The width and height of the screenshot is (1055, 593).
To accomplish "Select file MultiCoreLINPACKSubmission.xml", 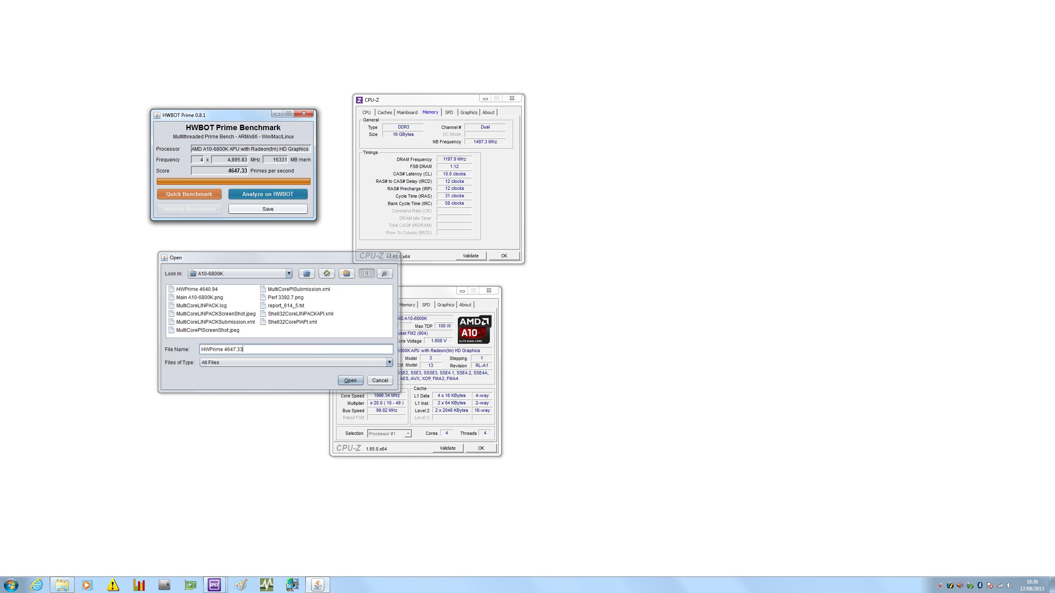I will point(212,322).
